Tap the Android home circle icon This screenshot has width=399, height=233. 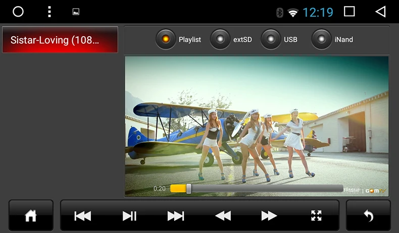[18, 12]
